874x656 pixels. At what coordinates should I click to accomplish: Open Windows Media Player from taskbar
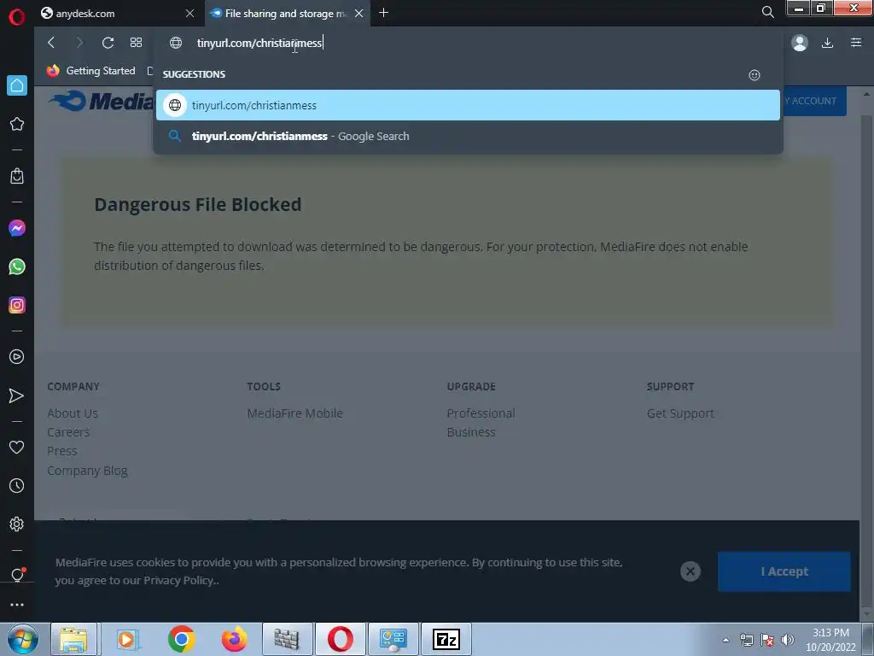pos(127,639)
